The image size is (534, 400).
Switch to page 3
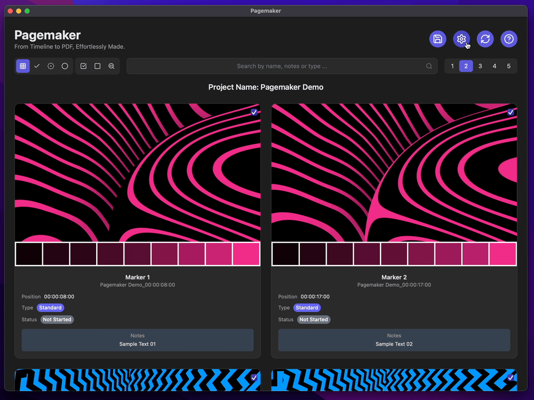[x=480, y=66]
